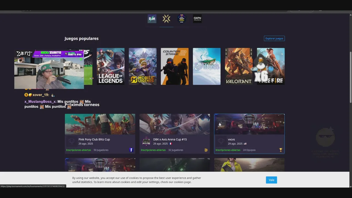This screenshot has width=352, height=198.
Task: Open the Valorant game card
Action: (x=239, y=66)
